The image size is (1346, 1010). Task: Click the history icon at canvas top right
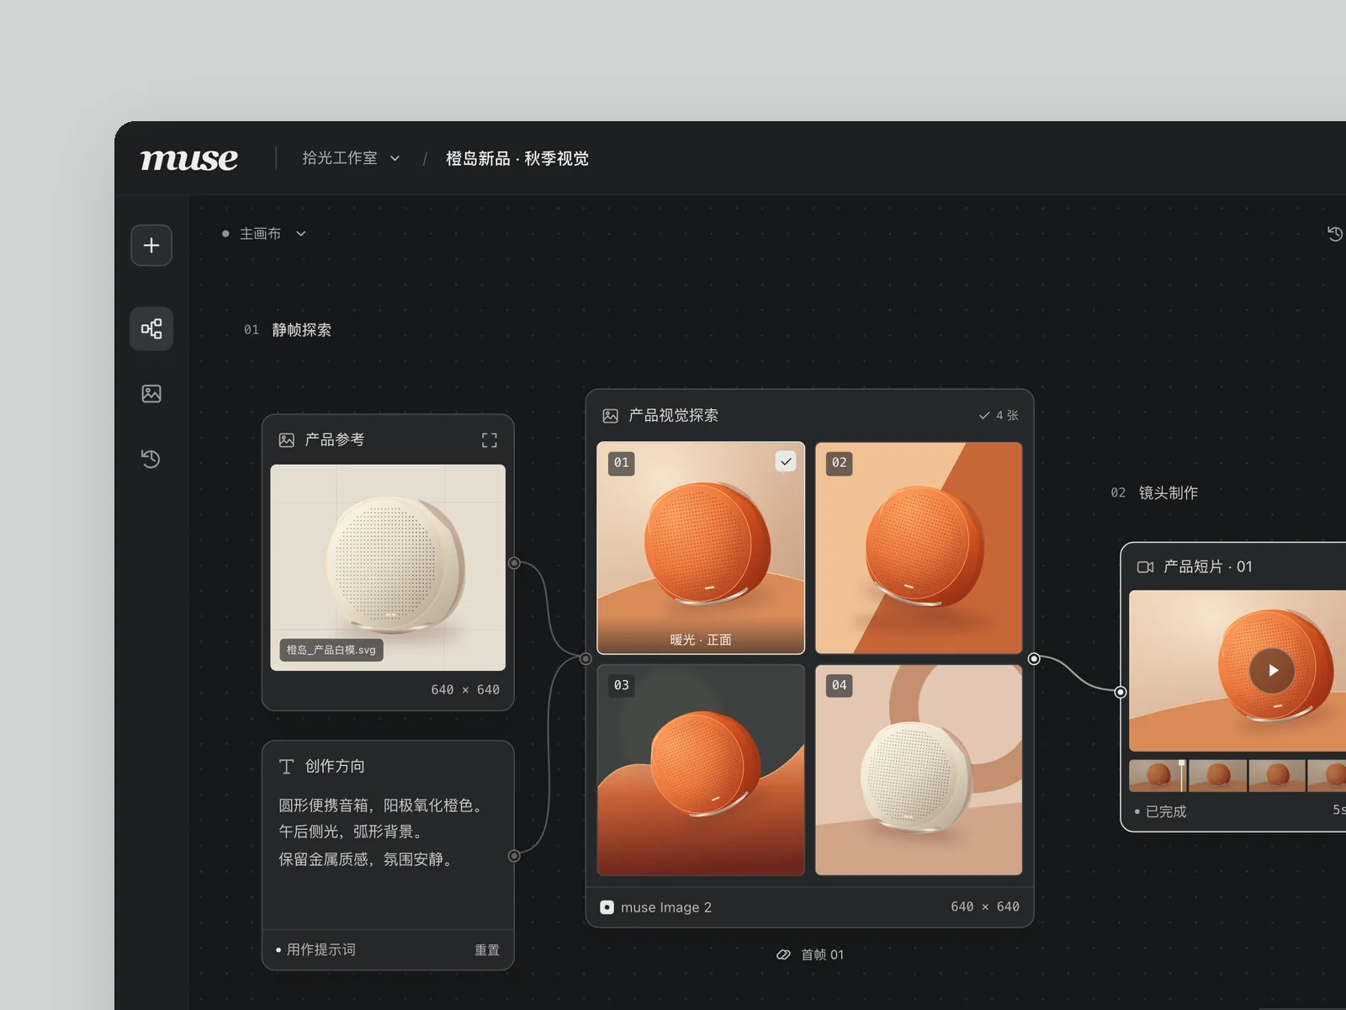pyautogui.click(x=1335, y=233)
